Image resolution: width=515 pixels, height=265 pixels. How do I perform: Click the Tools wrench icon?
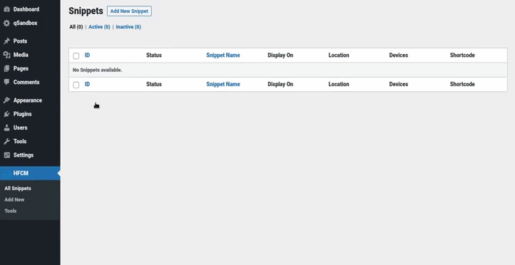click(6, 141)
